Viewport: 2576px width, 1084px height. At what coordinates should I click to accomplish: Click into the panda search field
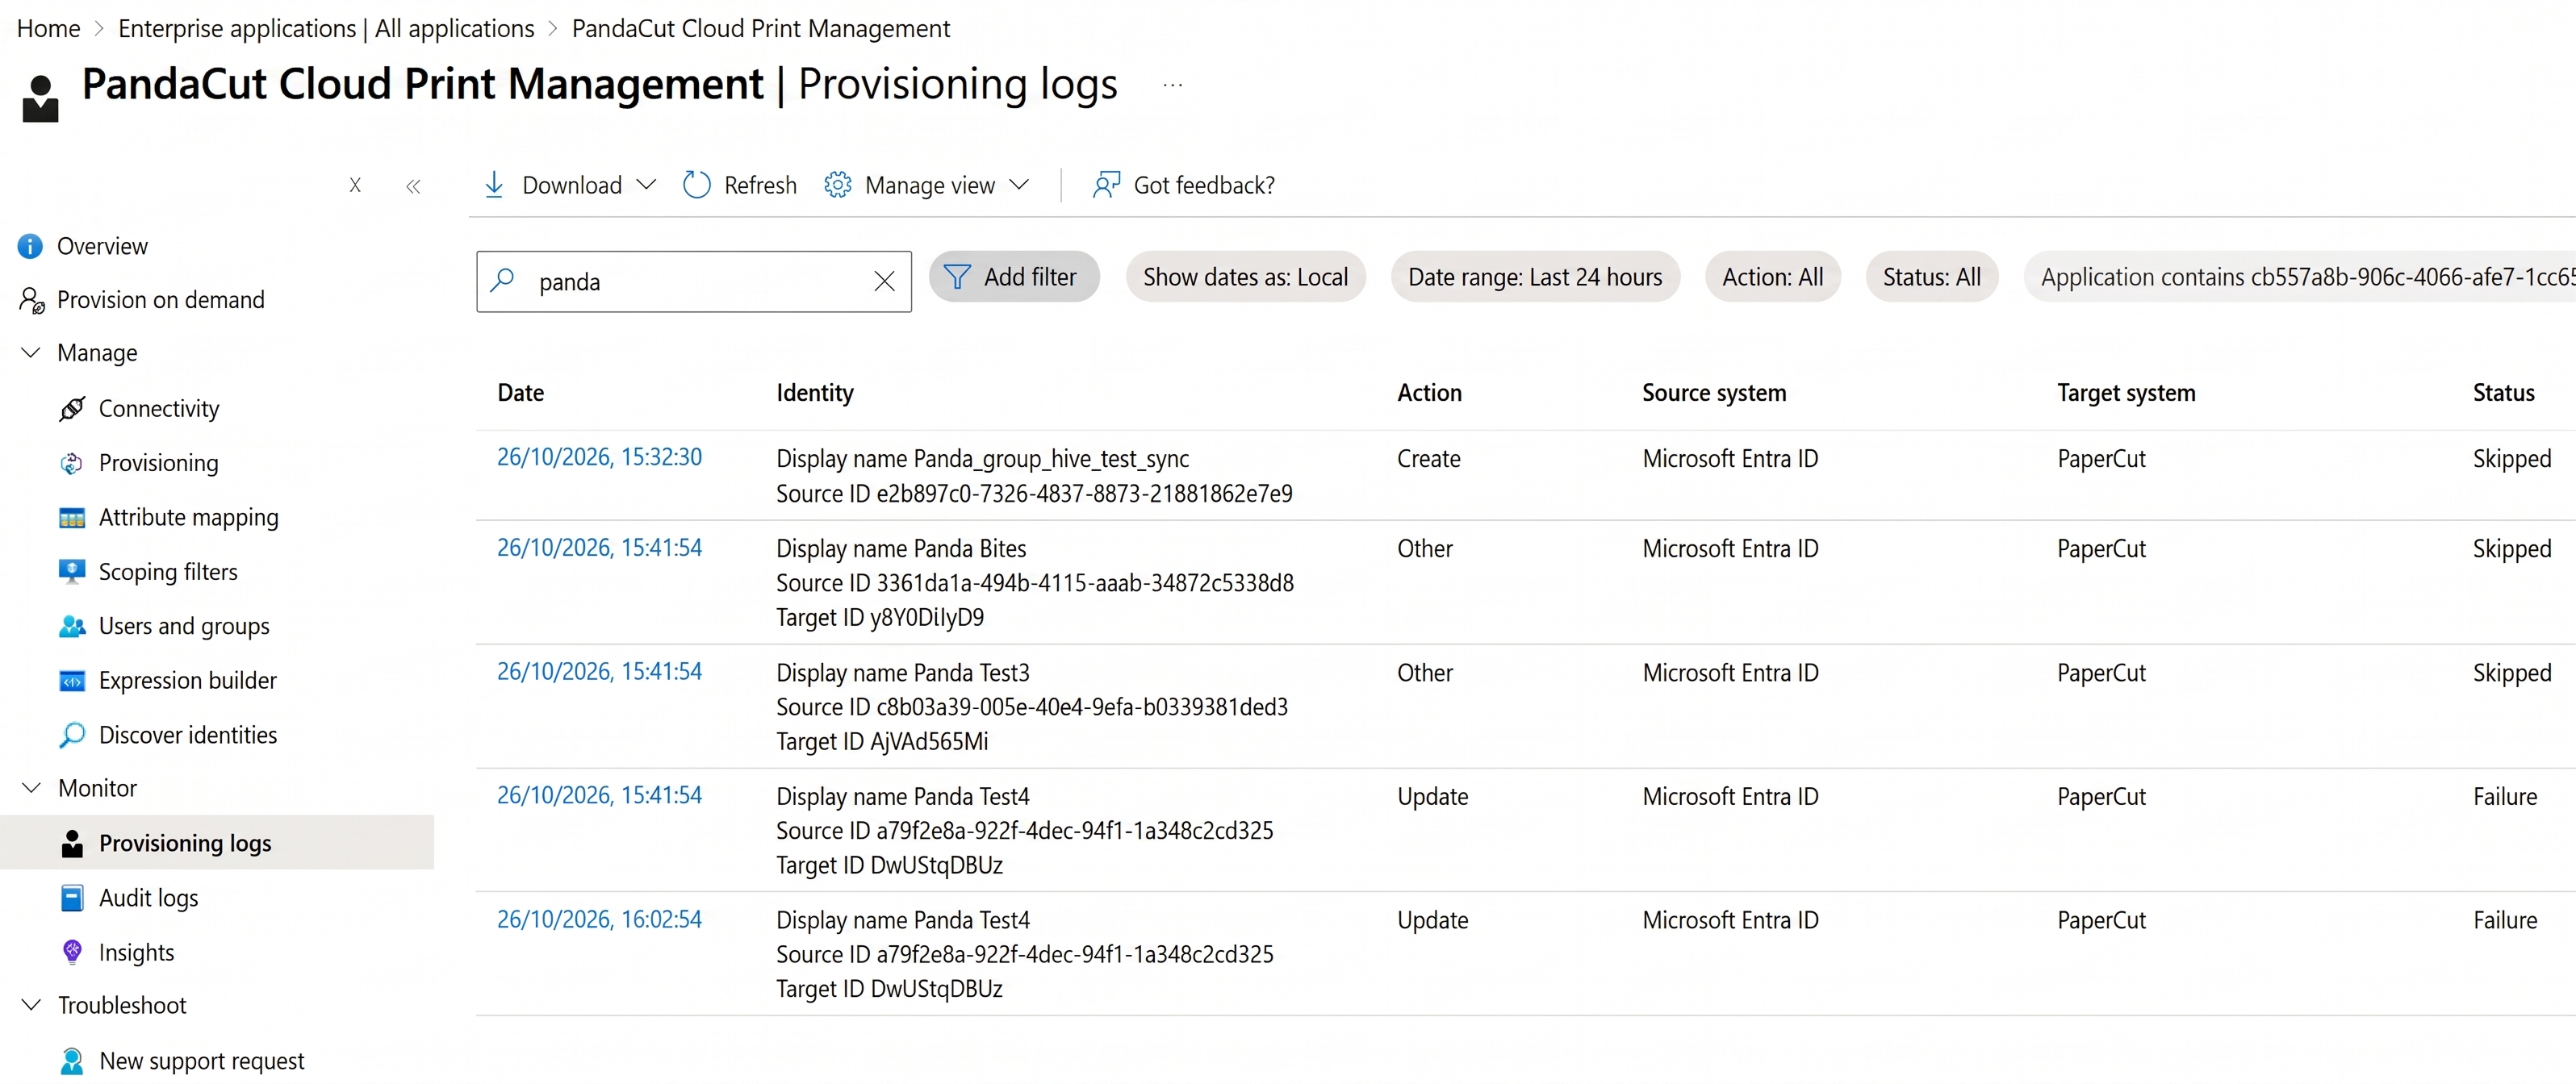coord(694,281)
